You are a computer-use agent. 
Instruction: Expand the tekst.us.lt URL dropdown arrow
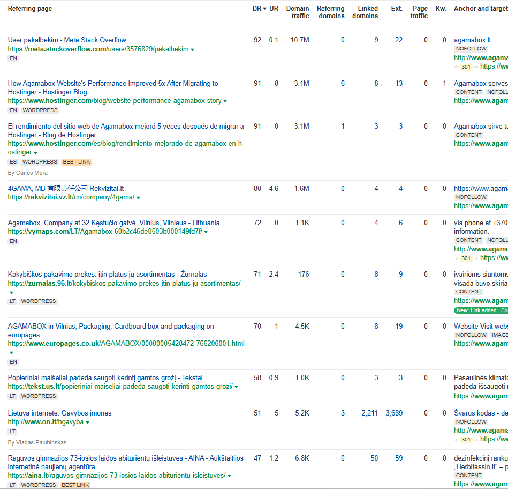click(237, 387)
